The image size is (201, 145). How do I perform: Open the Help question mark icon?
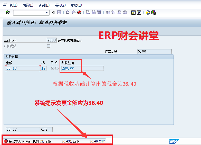click(x=148, y=13)
